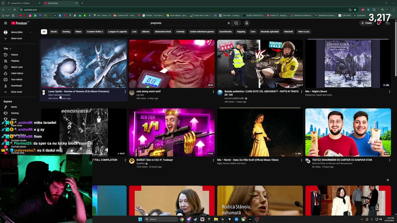Open Music under Explore
Viewport: 397px width, 223px height.
pos(14,107)
